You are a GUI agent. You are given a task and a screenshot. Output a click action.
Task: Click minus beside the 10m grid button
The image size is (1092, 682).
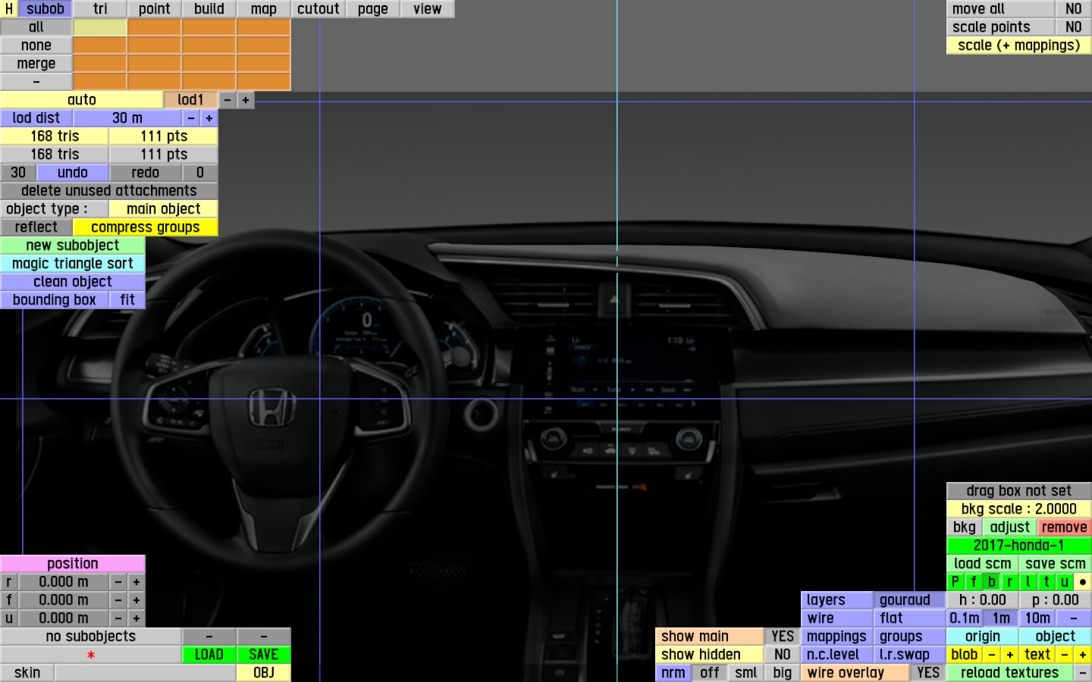pos(1074,618)
